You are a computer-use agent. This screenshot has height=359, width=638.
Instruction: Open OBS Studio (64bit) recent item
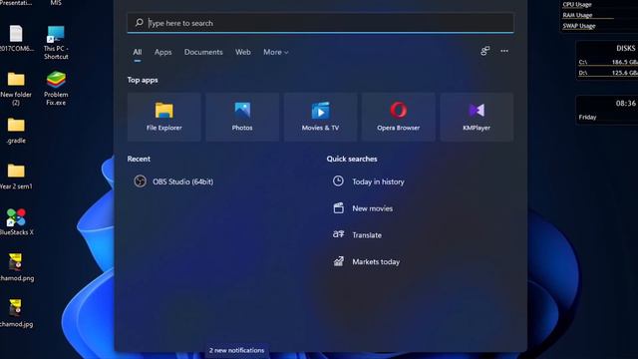point(173,181)
